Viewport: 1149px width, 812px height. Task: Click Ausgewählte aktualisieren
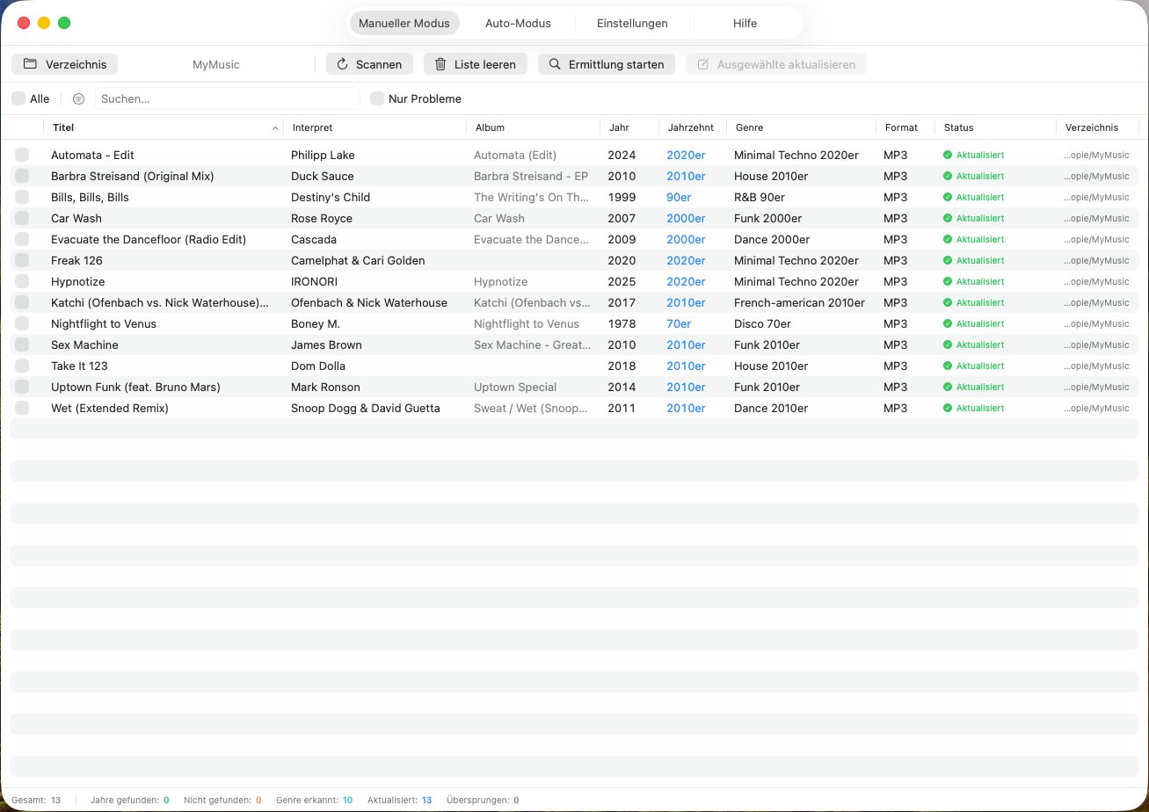(776, 64)
